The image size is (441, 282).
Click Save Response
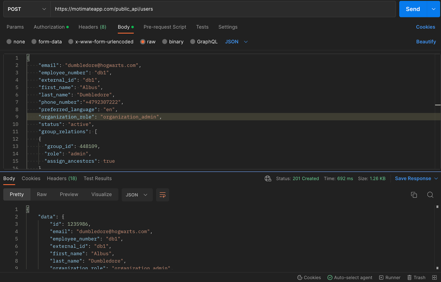click(x=413, y=178)
